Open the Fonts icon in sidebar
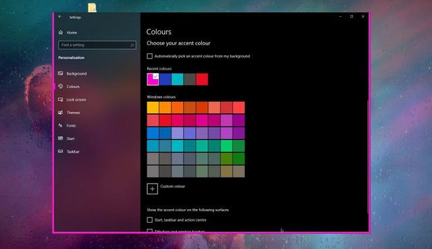The height and width of the screenshot is (249, 432). pos(61,126)
